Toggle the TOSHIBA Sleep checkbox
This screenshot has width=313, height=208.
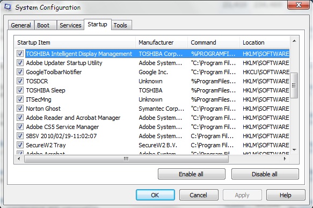20,90
